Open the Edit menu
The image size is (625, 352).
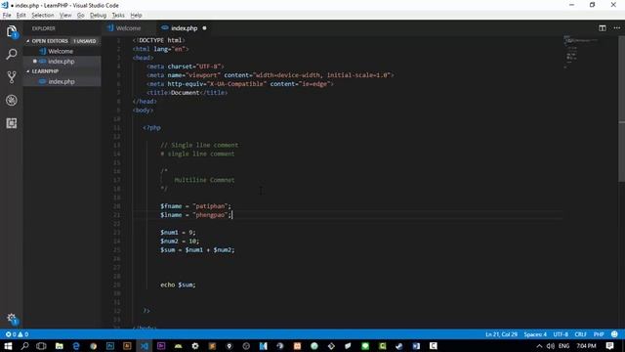click(x=21, y=16)
